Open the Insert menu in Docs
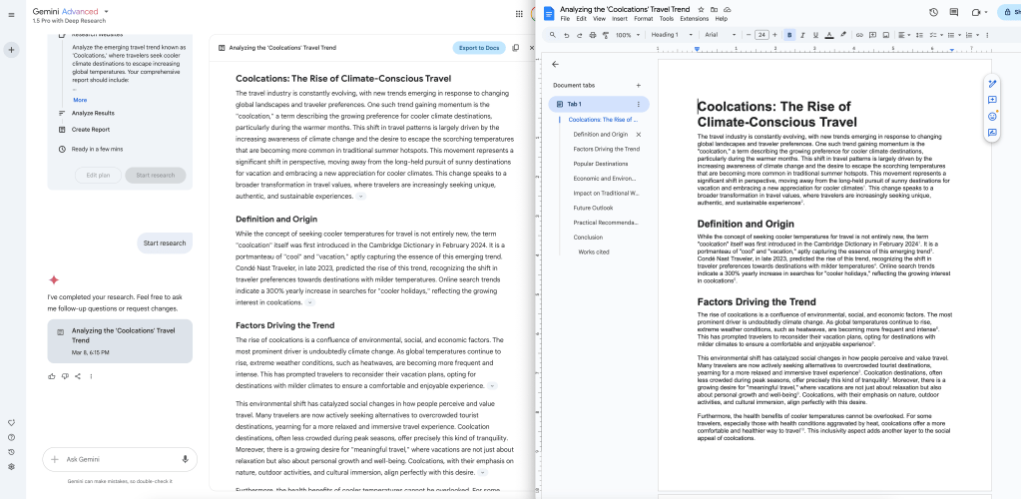The height and width of the screenshot is (499, 1021). (x=619, y=19)
